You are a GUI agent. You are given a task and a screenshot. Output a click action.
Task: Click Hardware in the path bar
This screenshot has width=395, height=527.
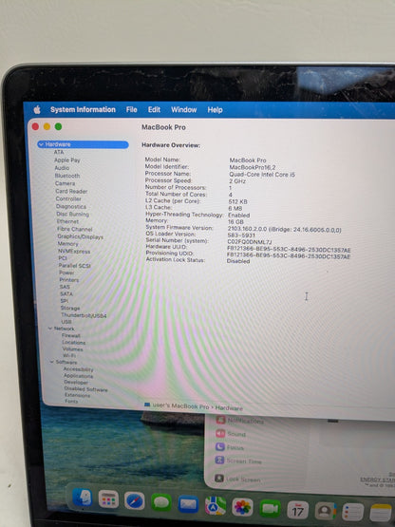click(229, 408)
